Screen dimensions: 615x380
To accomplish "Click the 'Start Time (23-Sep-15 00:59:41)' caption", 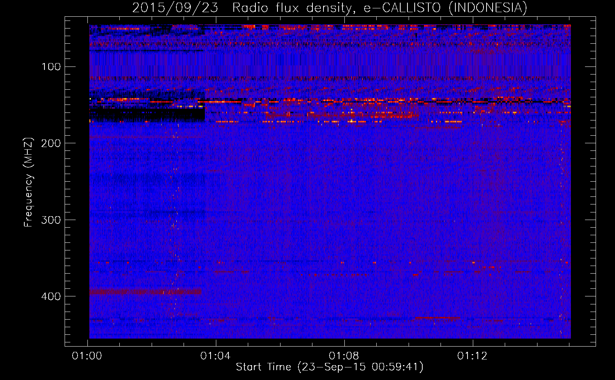I will coord(330,367).
